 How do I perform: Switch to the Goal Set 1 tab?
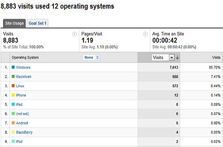click(x=37, y=23)
